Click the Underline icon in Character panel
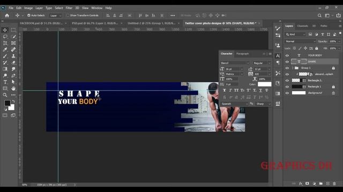Screen dimensions: 343x192 pyautogui.click(x=260, y=90)
